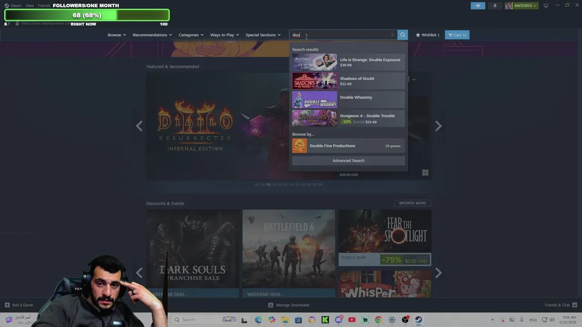The width and height of the screenshot is (582, 327).
Task: Open Copilot icon in the taskbar
Action: [x=271, y=320]
